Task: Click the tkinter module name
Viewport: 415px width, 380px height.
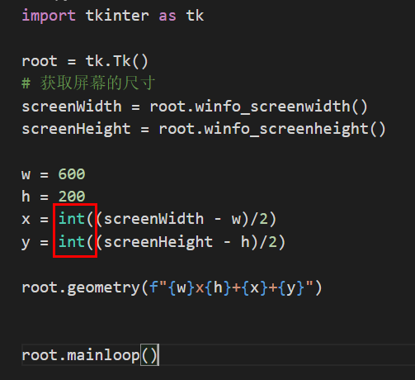Action: click(117, 16)
